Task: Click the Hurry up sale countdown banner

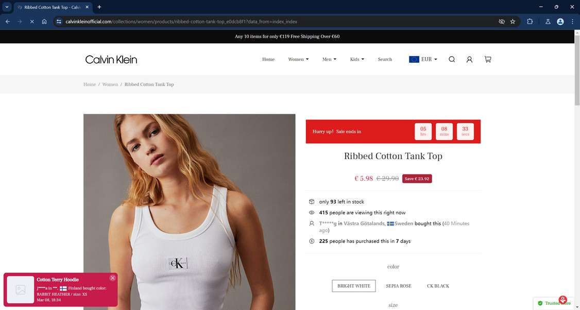Action: 393,131
